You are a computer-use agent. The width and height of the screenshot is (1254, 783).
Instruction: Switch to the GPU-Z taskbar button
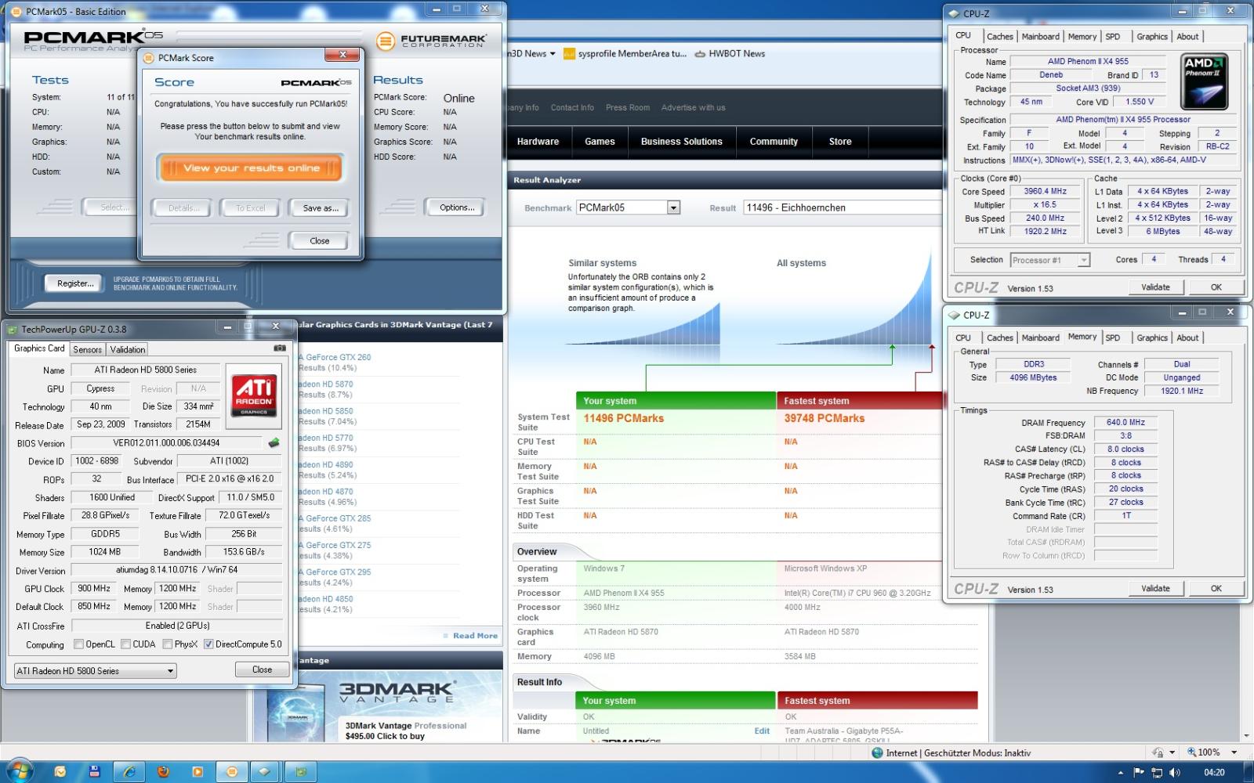[300, 771]
